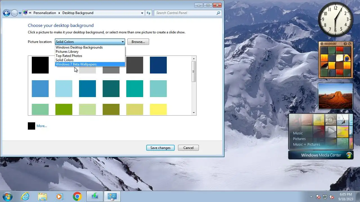360x202 pixels.
Task: Choose Solid Colors from the list
Action: [x=90, y=60]
